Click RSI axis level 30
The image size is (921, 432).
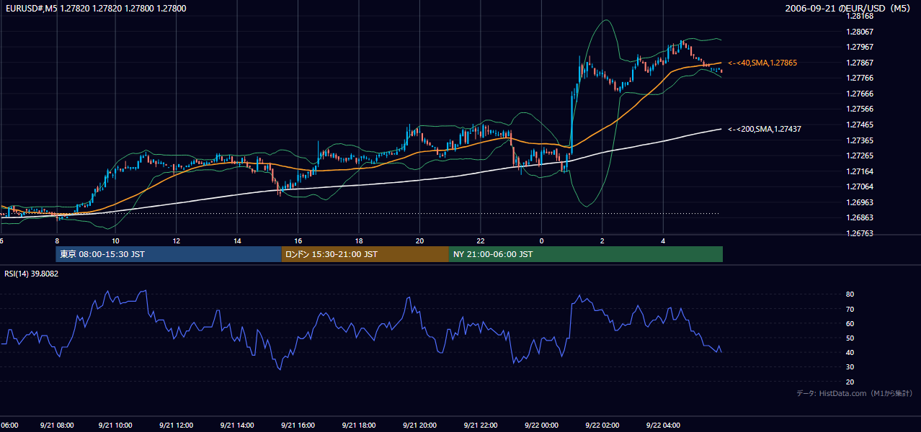coord(850,367)
